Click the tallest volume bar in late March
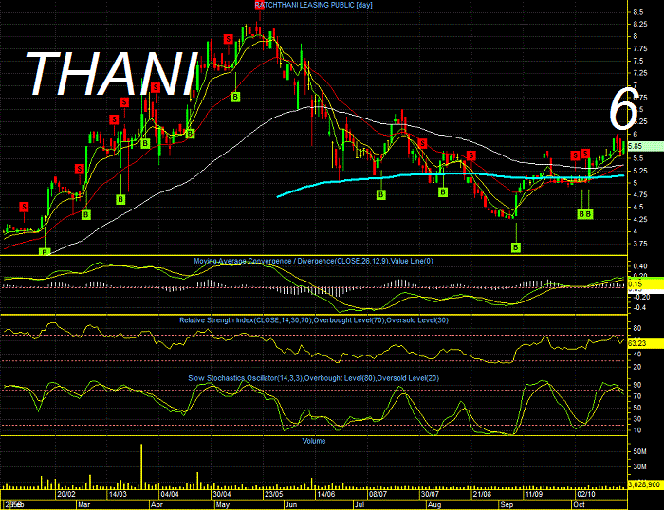The image size is (664, 510). click(141, 466)
